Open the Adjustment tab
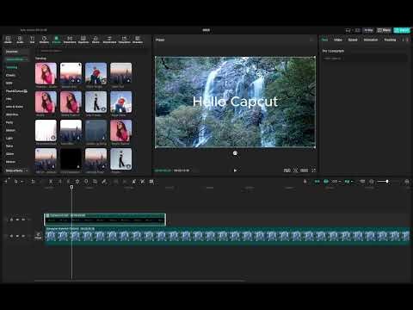413x310 pixels. pos(109,40)
